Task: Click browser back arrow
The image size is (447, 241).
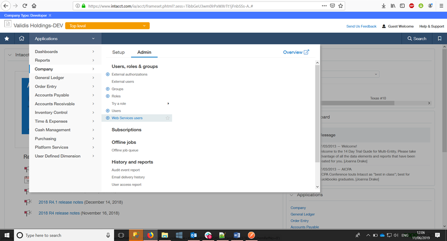Action: click(6, 6)
